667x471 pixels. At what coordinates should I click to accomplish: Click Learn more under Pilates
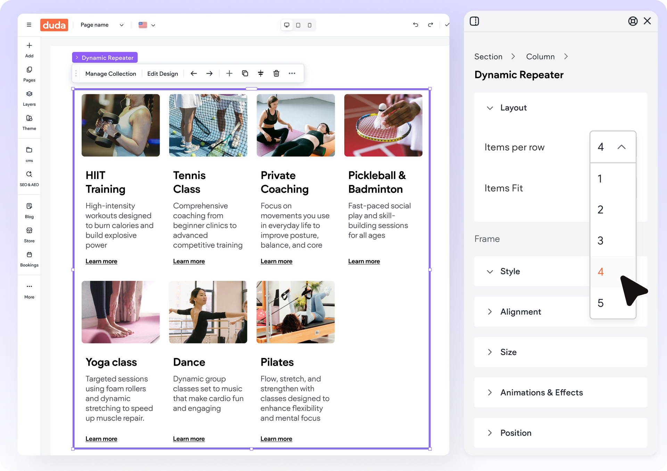tap(277, 439)
